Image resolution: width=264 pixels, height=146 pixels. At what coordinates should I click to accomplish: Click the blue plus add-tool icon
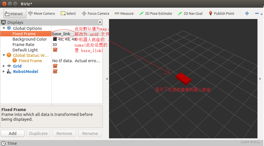[x=247, y=13]
